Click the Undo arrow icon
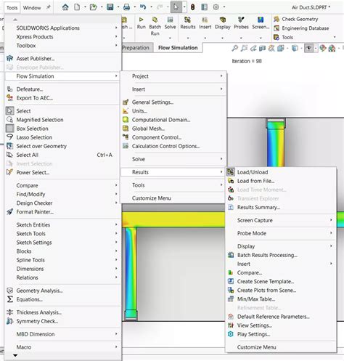Screen dimensions: 344x361 143,7
